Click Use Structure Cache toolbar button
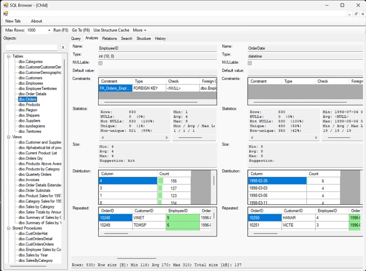The image size is (366, 271). 111,30
